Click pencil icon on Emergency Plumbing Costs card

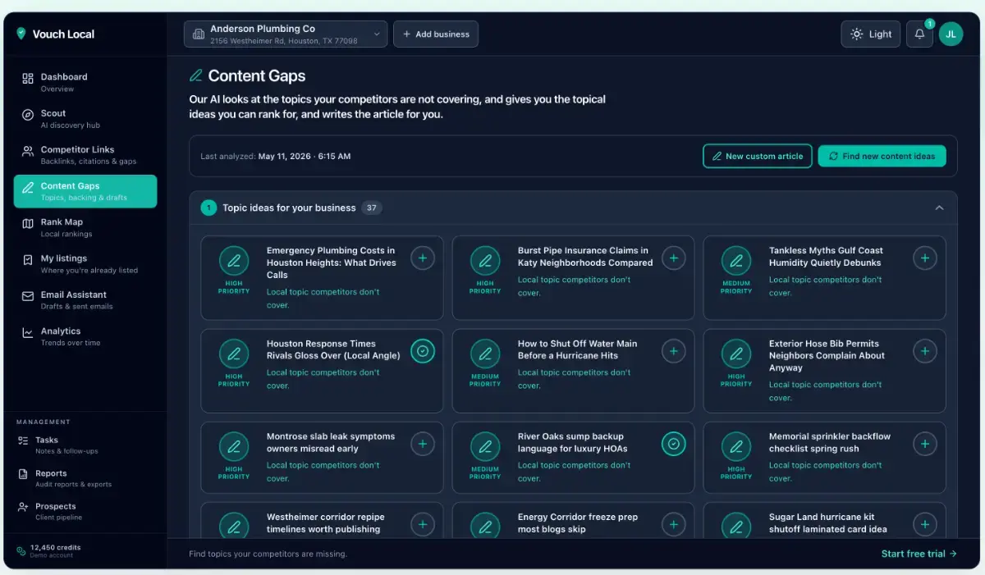(x=234, y=261)
